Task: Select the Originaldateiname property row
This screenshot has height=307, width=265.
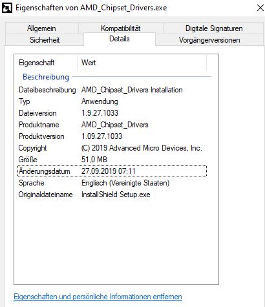Action: [112, 195]
